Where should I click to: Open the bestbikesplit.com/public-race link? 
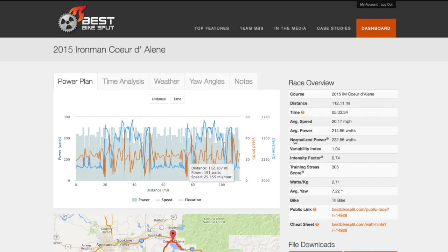[360, 212]
